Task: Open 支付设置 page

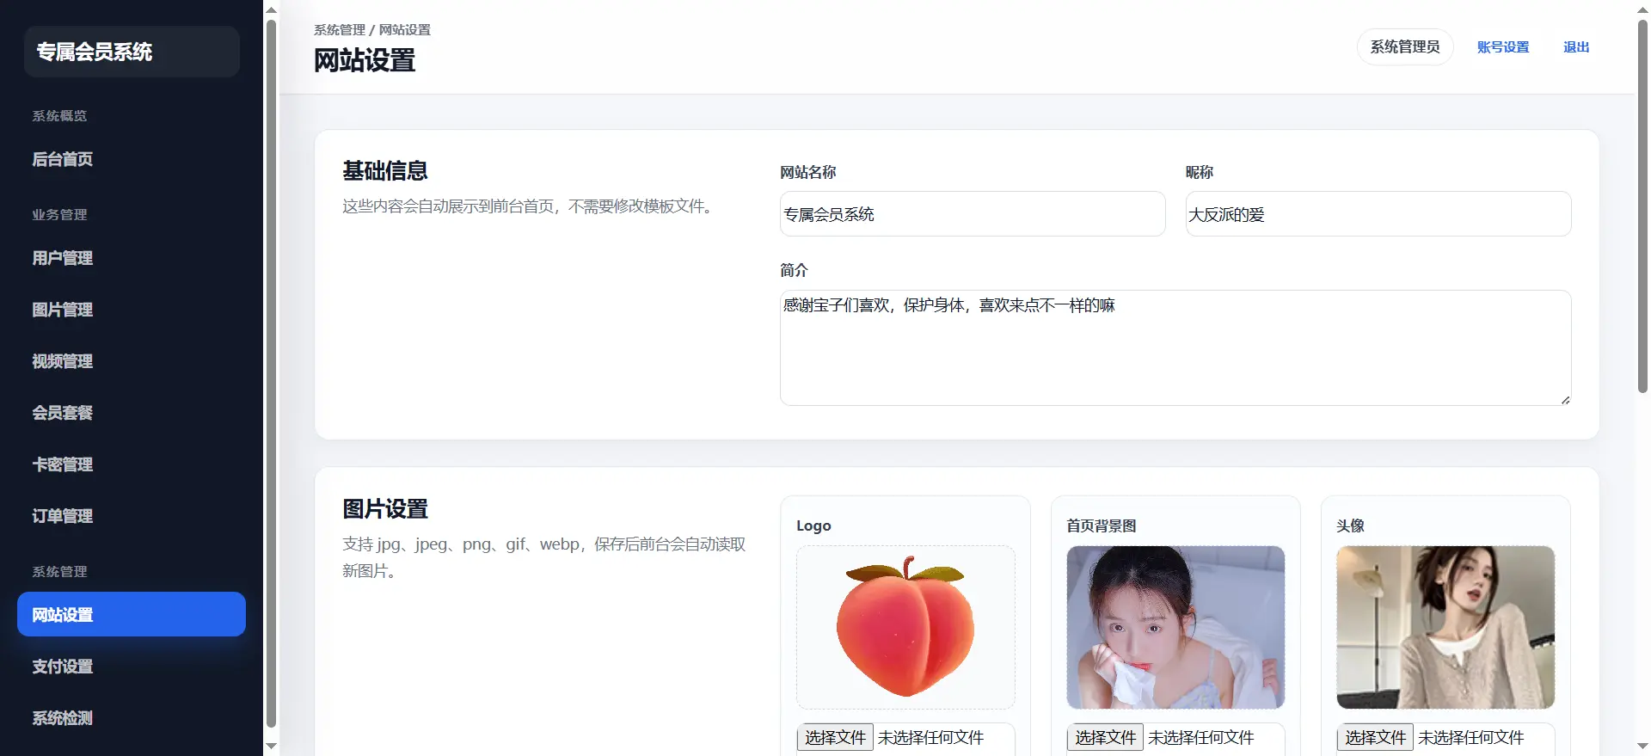Action: point(131,667)
